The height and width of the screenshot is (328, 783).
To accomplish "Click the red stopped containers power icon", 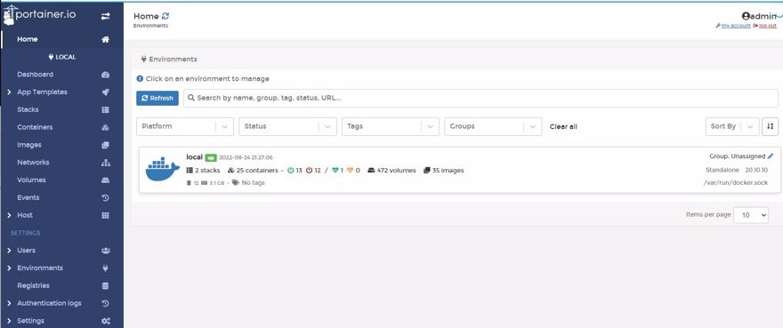I will (x=309, y=171).
